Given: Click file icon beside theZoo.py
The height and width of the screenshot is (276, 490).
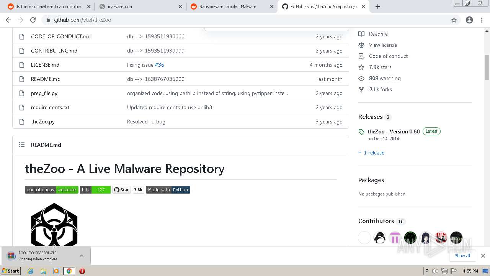Looking at the screenshot, I should click(x=22, y=122).
